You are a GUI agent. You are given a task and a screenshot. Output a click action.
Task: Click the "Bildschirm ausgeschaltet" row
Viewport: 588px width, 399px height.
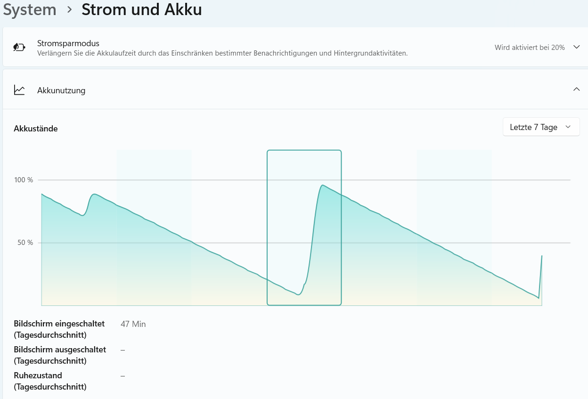(60, 355)
